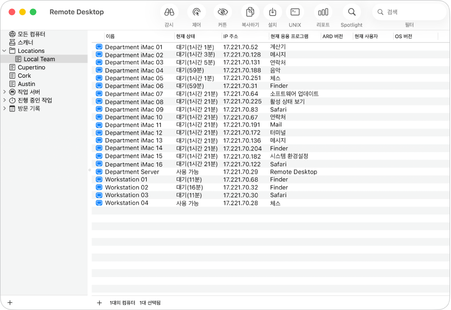
Task: Select the Cupertino computer list
Action: pyautogui.click(x=31, y=67)
